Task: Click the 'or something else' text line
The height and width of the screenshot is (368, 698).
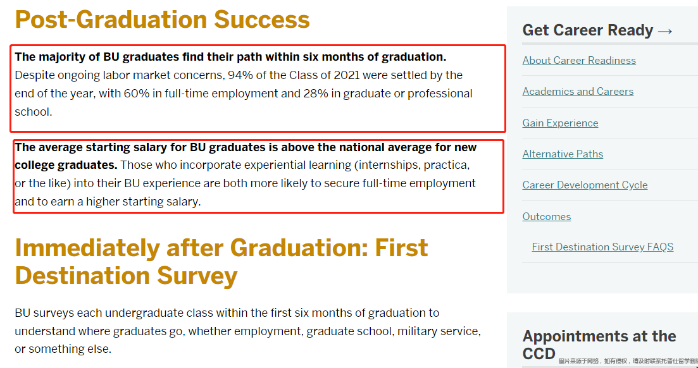Action: [63, 349]
